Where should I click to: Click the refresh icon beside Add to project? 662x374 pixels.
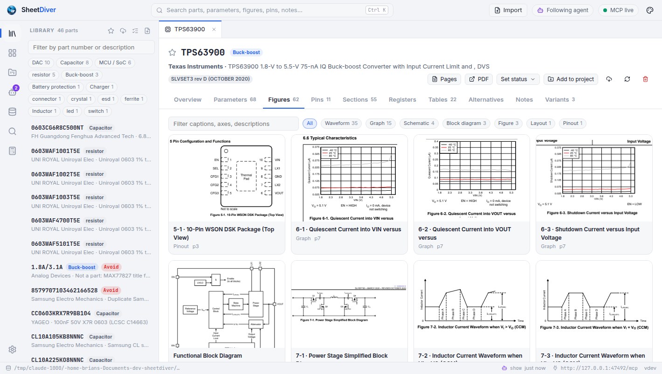627,79
